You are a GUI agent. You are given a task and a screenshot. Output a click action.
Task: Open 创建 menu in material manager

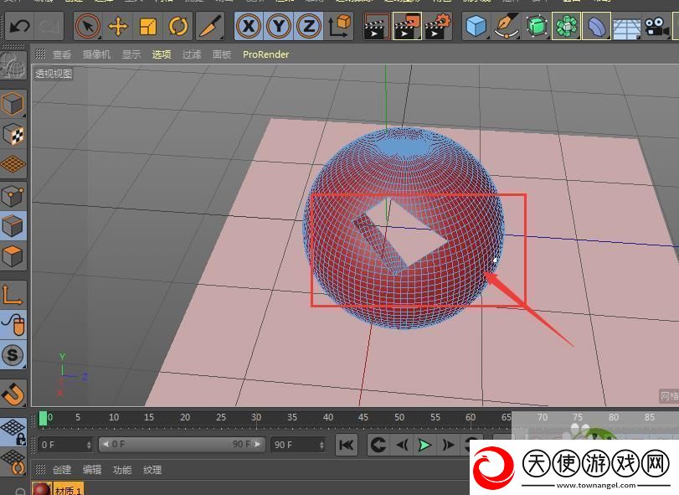click(62, 470)
